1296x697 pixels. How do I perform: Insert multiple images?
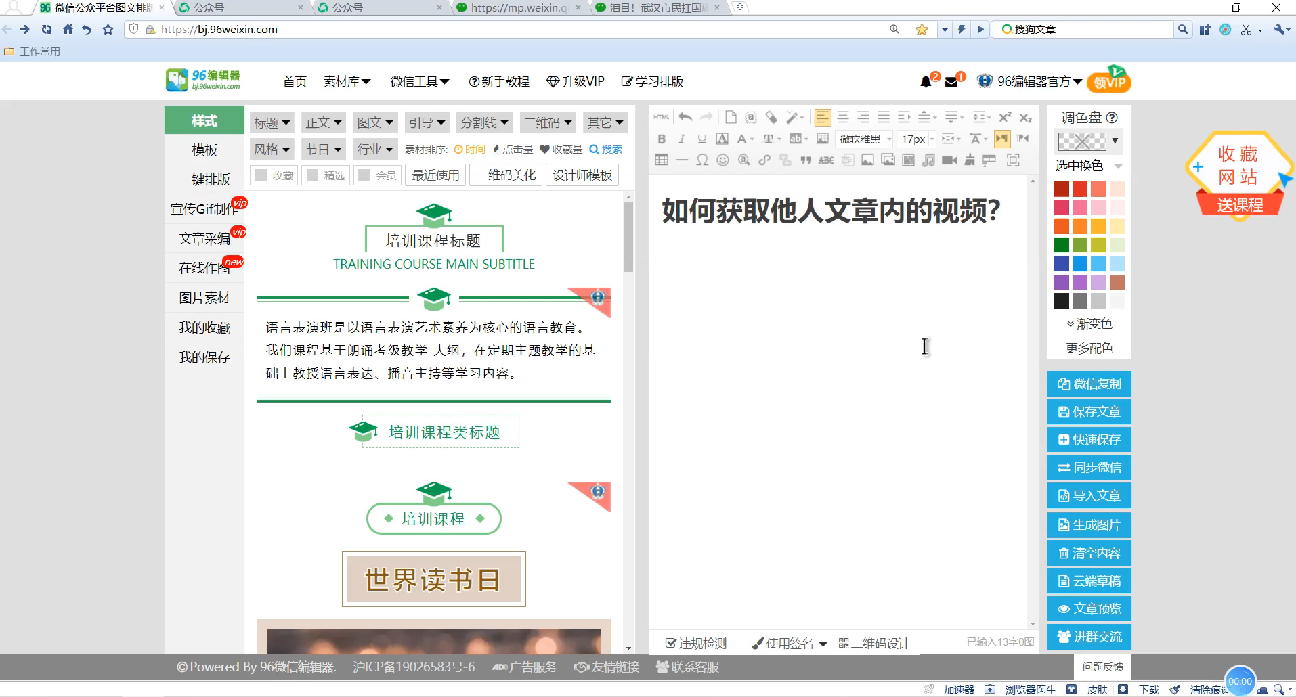coord(888,160)
